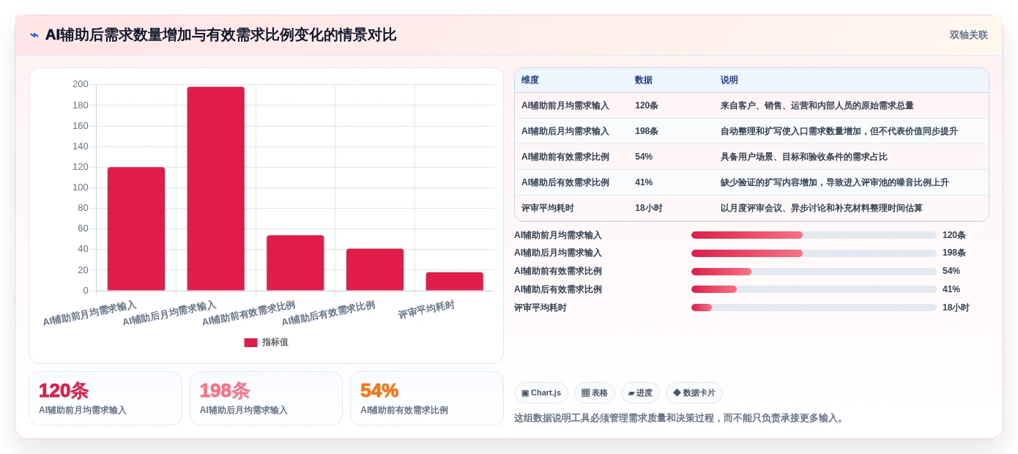The width and height of the screenshot is (1018, 454).
Task: Click x-axis label AI辅助前月均需求输入
Action: pyautogui.click(x=90, y=314)
